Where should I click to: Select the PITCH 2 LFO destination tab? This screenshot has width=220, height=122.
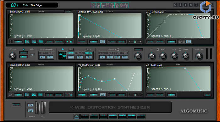[x=89, y=53]
